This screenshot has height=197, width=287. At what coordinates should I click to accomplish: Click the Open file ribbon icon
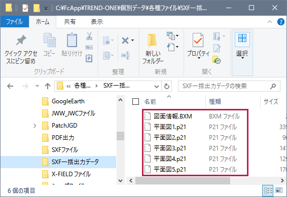217,36
